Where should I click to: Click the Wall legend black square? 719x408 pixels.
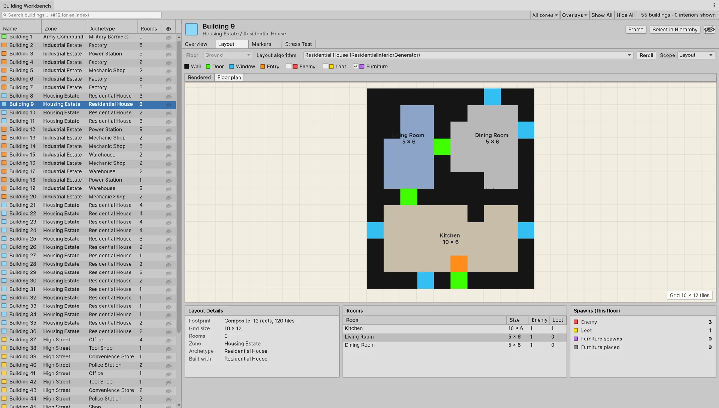click(186, 67)
